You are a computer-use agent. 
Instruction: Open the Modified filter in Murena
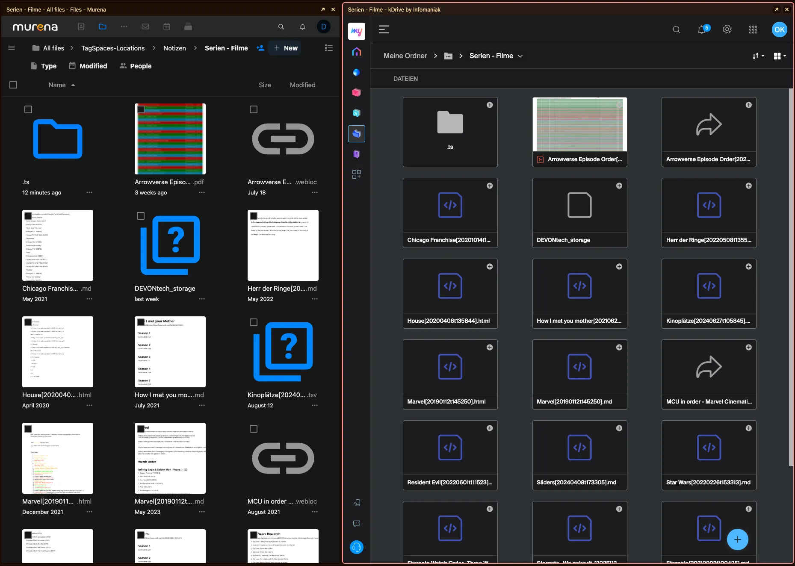[88, 66]
